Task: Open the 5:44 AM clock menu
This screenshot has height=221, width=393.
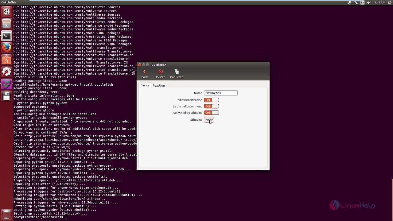Action: click(x=380, y=2)
